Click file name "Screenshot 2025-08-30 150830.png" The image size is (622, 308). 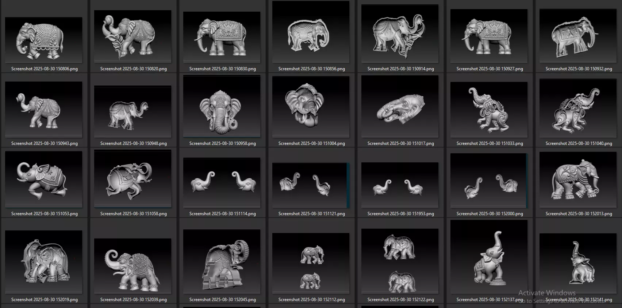point(223,69)
